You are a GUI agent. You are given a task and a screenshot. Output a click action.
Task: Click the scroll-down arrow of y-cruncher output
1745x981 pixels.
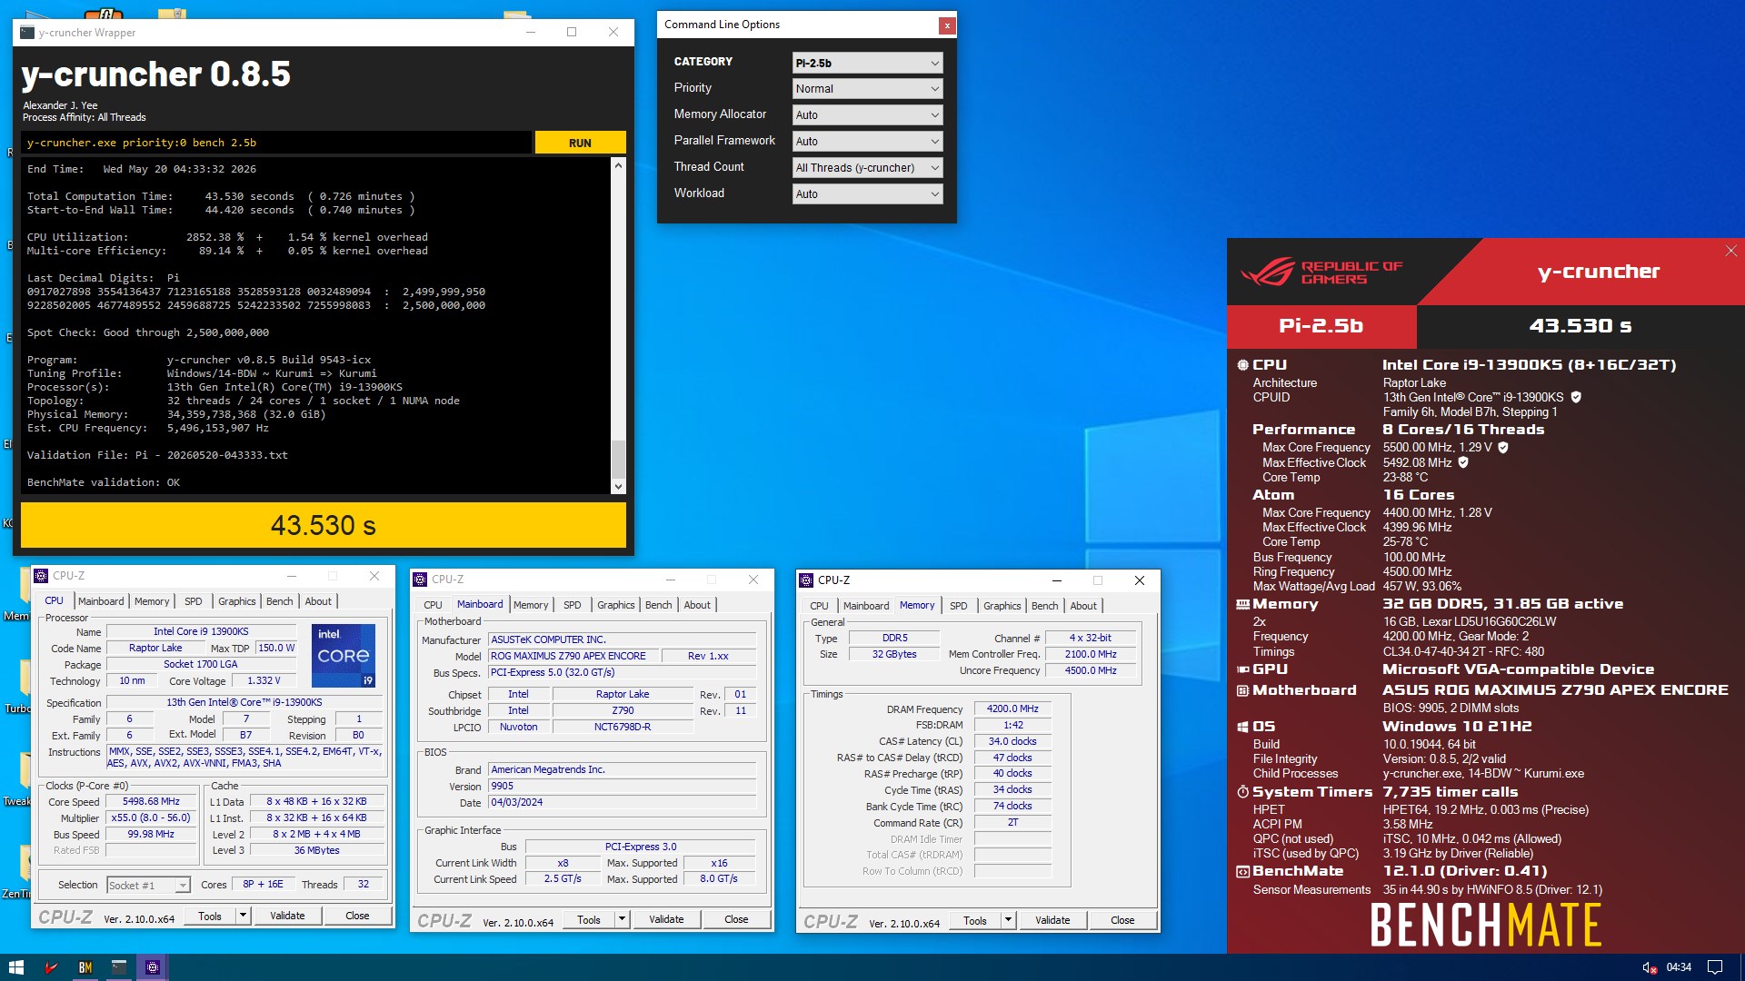tap(618, 487)
